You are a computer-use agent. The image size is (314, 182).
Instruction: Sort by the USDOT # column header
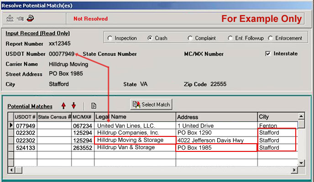(x=26, y=117)
